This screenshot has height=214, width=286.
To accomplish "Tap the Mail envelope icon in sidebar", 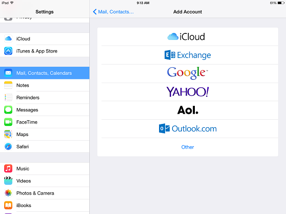I will (x=8, y=73).
